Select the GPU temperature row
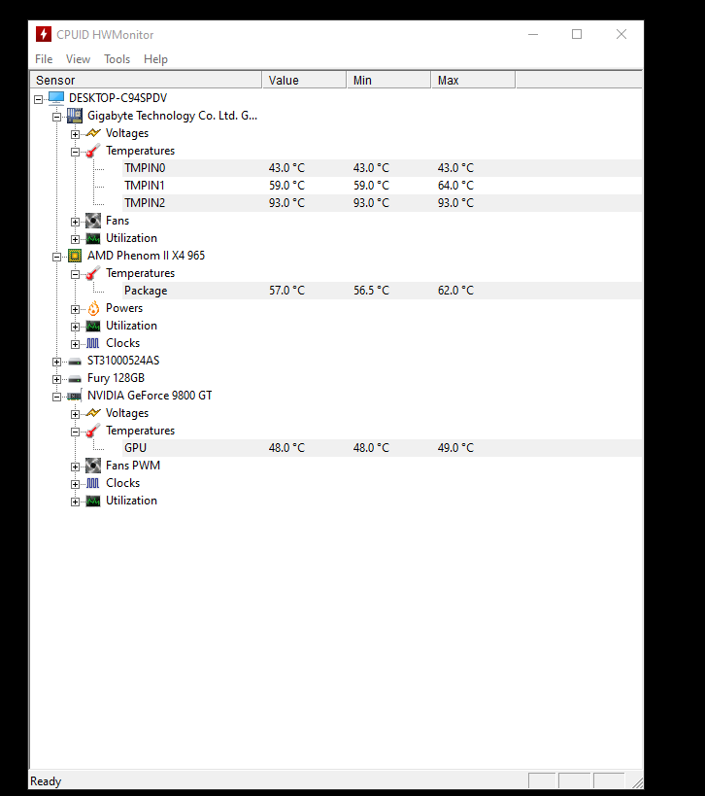705x796 pixels. pyautogui.click(x=383, y=448)
